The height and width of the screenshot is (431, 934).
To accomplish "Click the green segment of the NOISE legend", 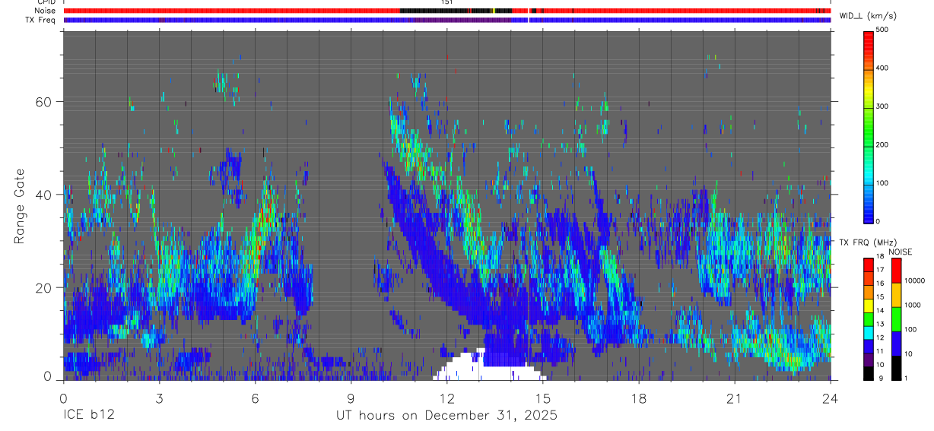I will point(895,318).
